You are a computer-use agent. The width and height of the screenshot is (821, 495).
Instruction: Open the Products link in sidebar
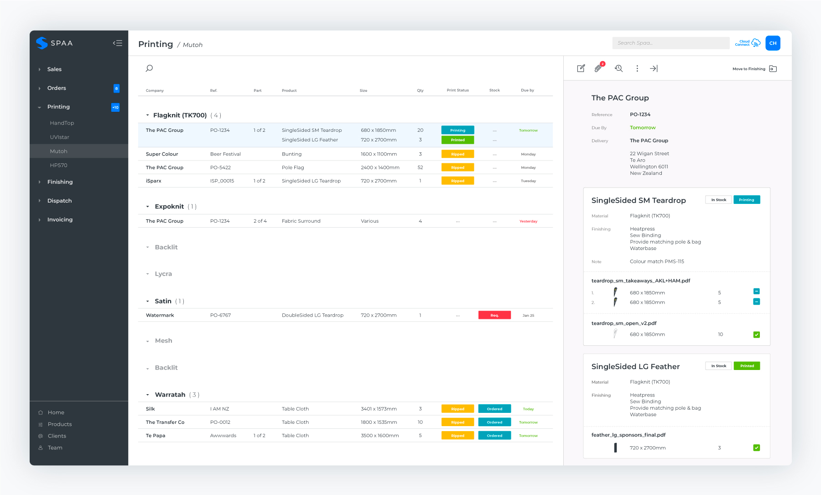60,424
